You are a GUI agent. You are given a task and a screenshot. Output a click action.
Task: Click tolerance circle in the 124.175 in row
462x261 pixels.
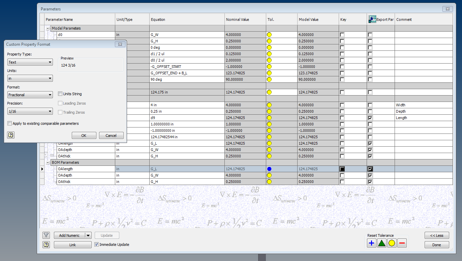(269, 92)
